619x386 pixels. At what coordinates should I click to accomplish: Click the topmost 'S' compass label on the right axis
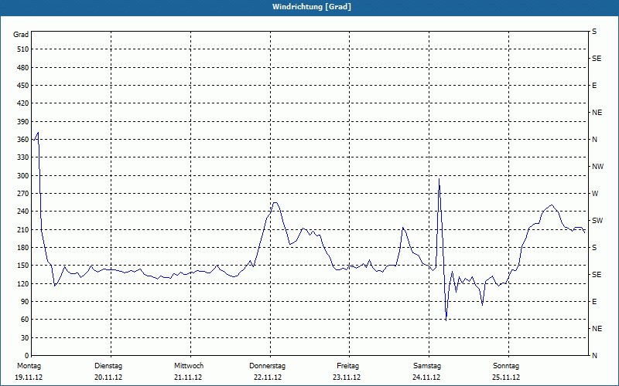click(x=594, y=32)
